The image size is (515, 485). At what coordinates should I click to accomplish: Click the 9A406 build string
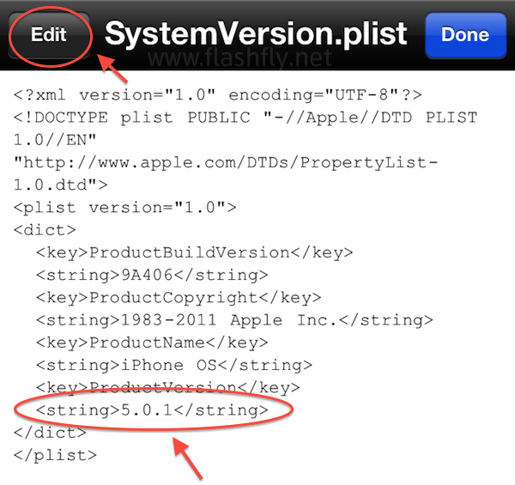(152, 275)
